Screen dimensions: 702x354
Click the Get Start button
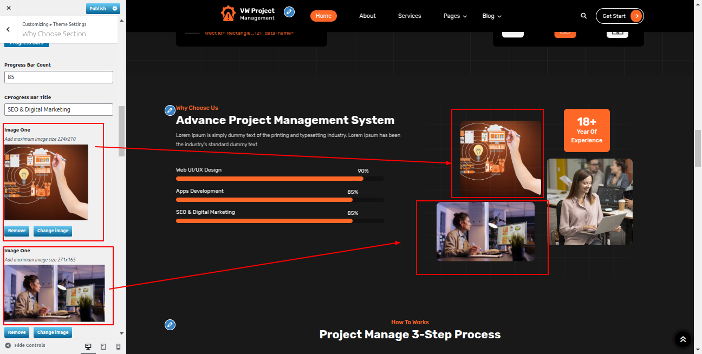click(619, 16)
